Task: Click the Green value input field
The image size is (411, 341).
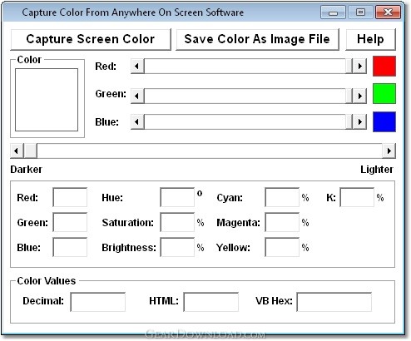Action: [70, 222]
